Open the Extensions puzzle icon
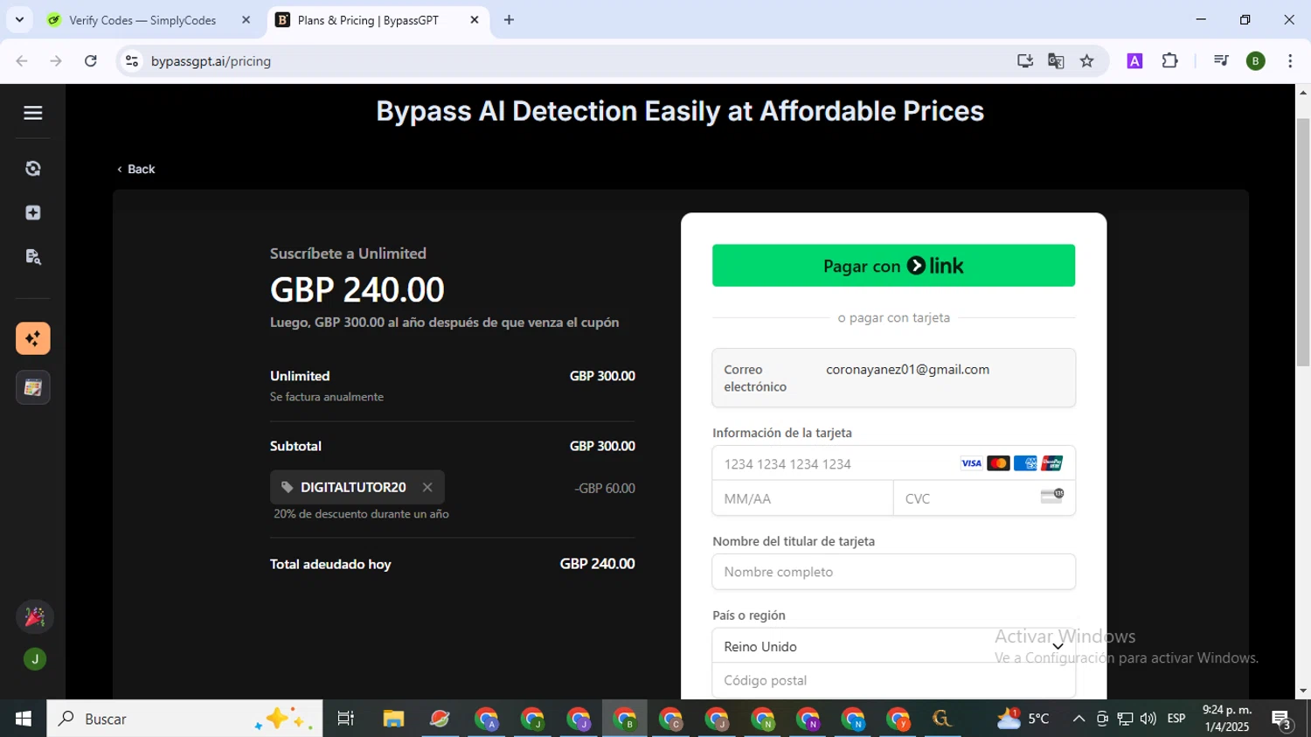 1169,61
